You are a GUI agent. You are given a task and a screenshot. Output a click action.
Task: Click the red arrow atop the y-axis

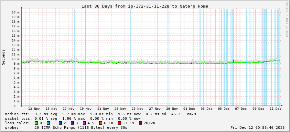22,7
